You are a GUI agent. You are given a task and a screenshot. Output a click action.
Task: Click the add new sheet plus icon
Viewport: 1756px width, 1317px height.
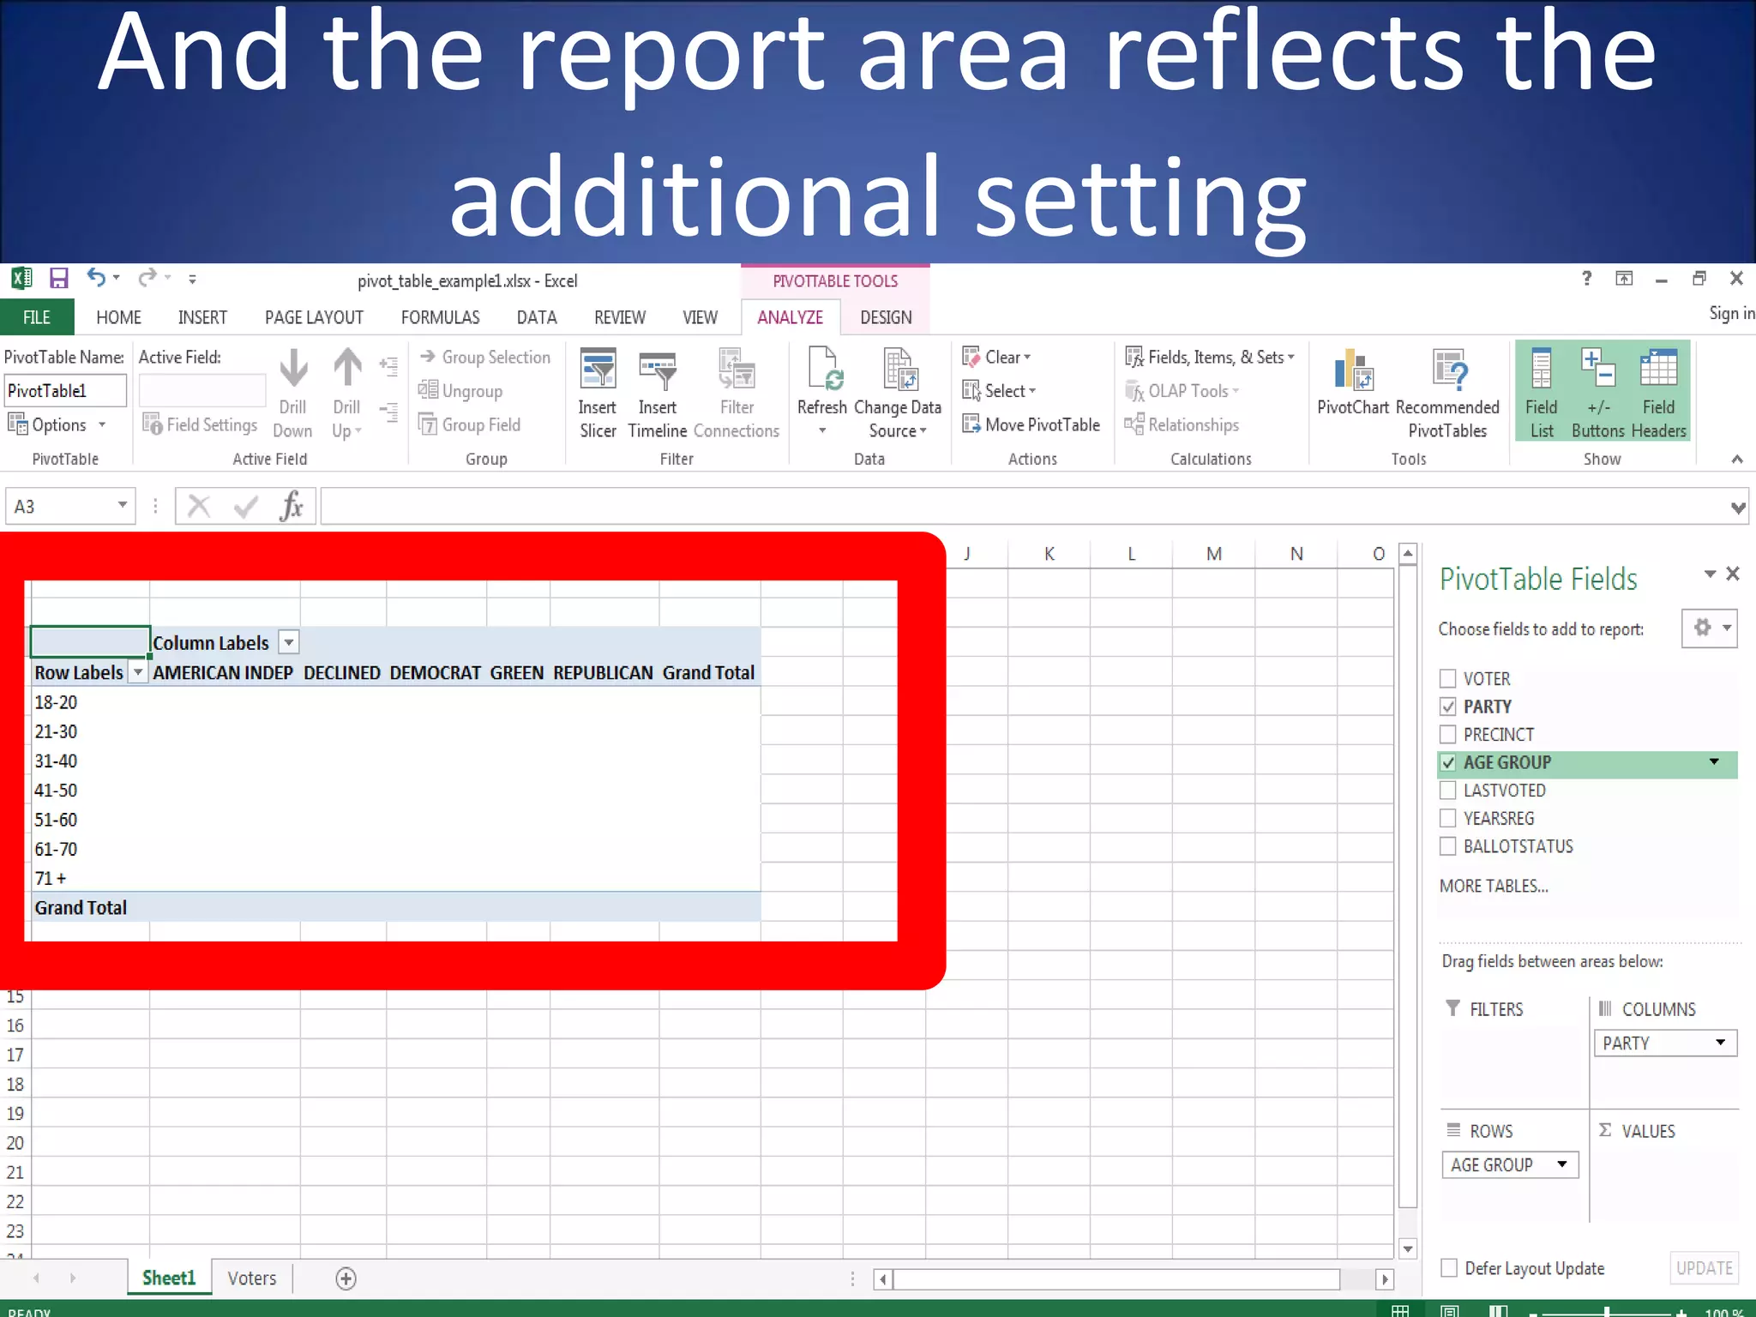(x=346, y=1278)
